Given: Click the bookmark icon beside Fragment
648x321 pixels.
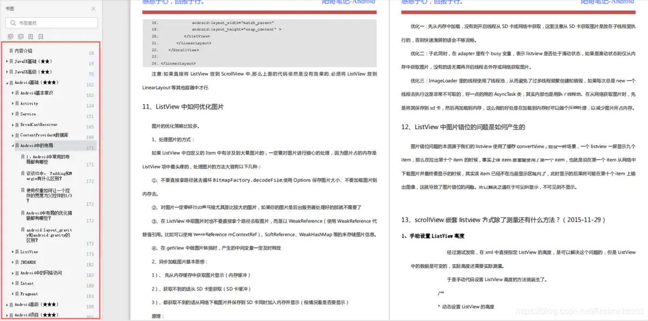Looking at the screenshot, I should [x=18, y=293].
